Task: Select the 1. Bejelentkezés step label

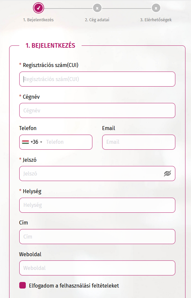Action: click(38, 20)
